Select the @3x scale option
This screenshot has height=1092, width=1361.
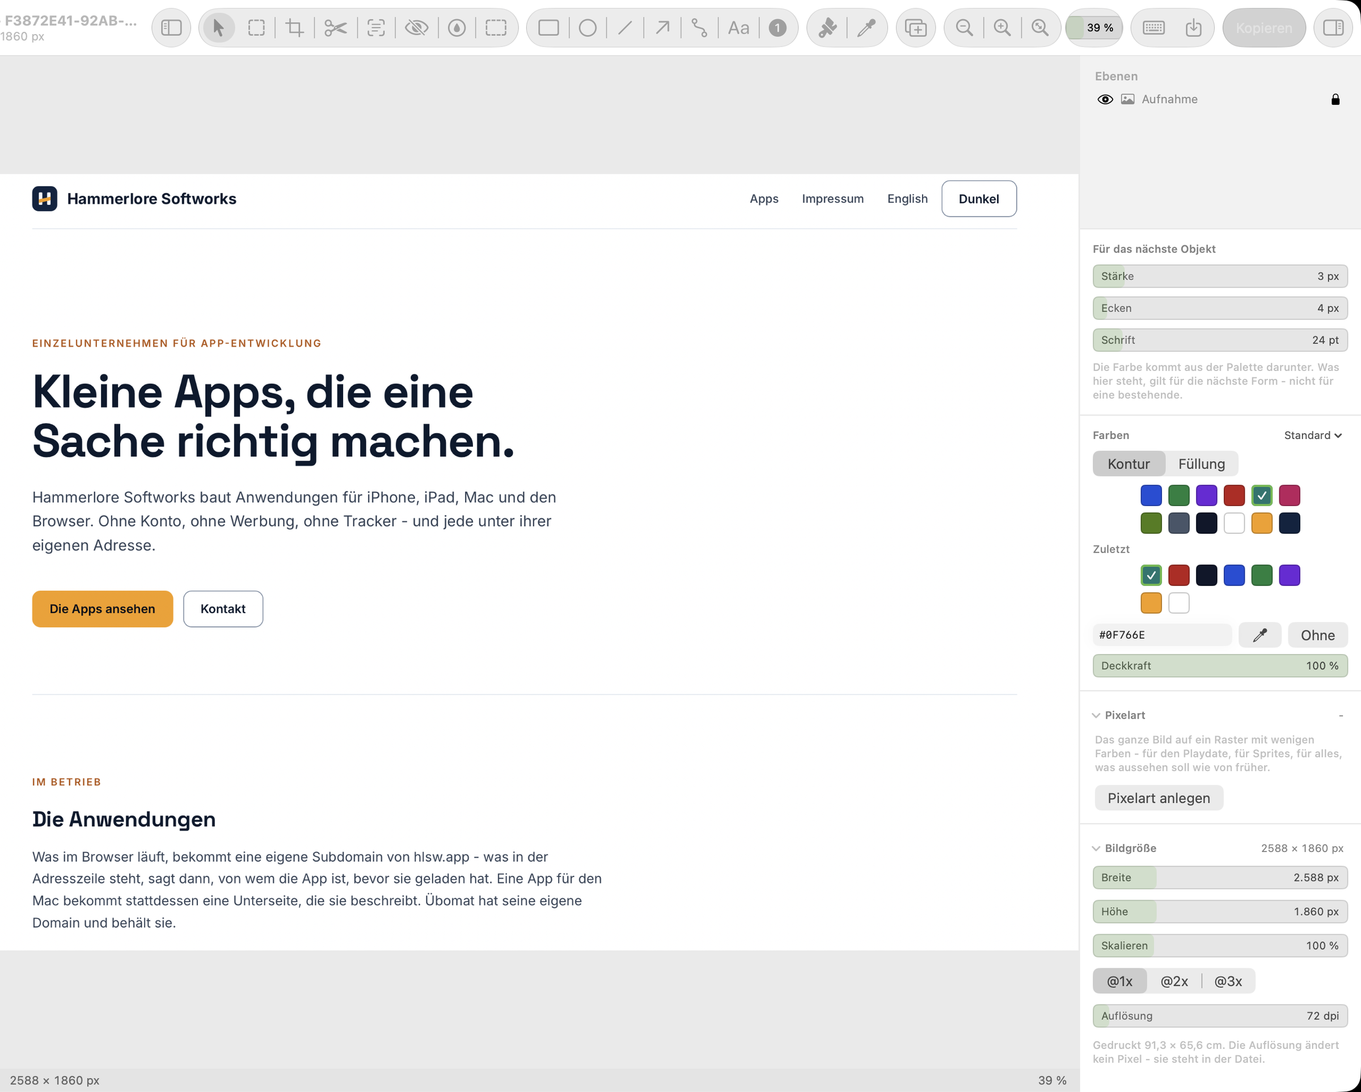pyautogui.click(x=1228, y=981)
